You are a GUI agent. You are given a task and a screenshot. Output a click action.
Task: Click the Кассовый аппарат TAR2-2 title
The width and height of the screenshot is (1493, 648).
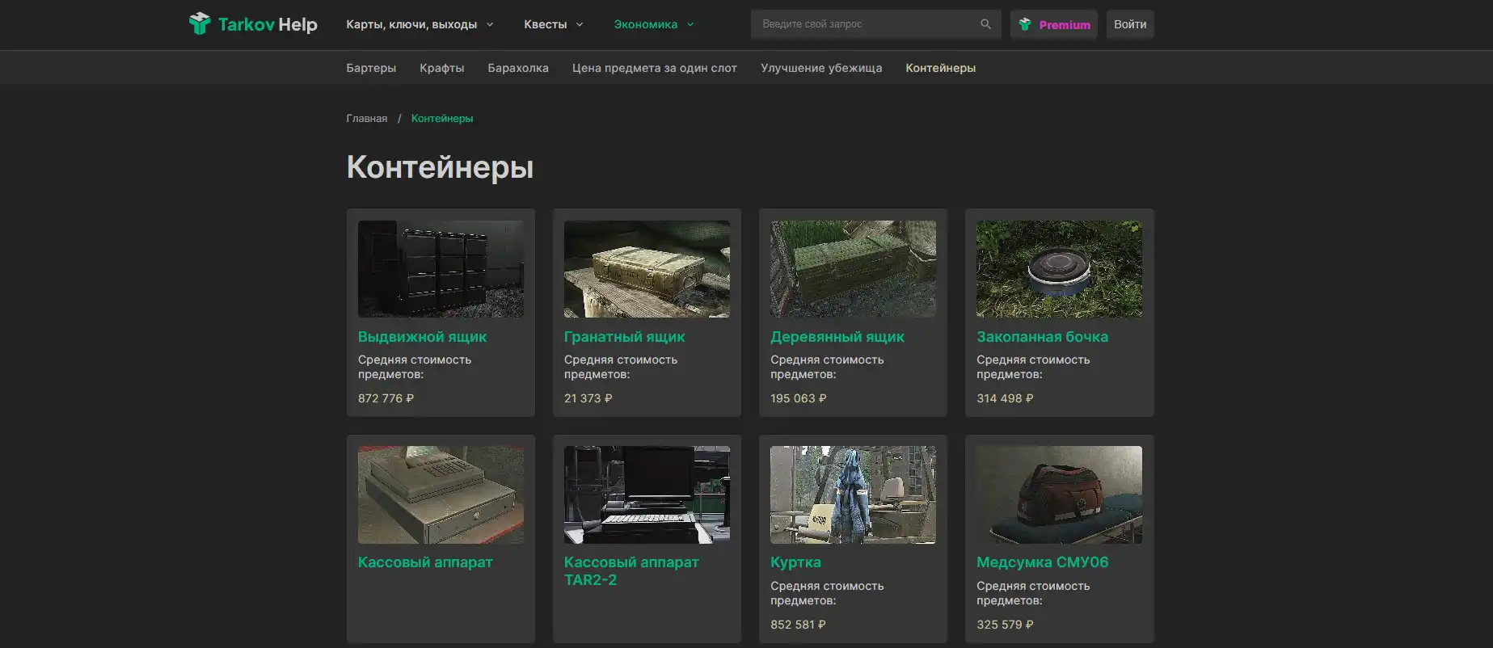coord(631,570)
